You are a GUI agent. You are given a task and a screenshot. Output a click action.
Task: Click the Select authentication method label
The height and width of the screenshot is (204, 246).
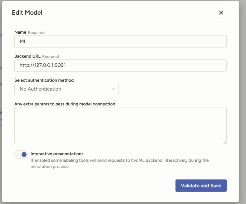pyautogui.click(x=44, y=80)
